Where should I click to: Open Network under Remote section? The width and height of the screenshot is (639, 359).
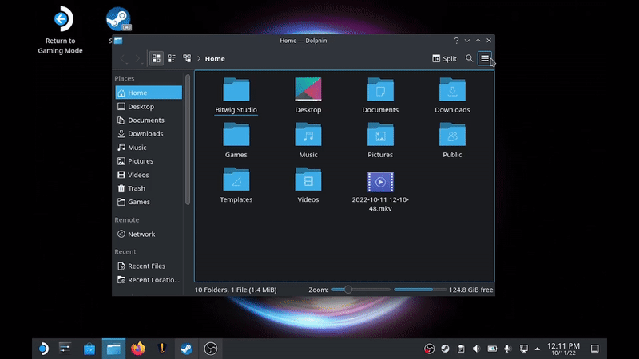(141, 235)
